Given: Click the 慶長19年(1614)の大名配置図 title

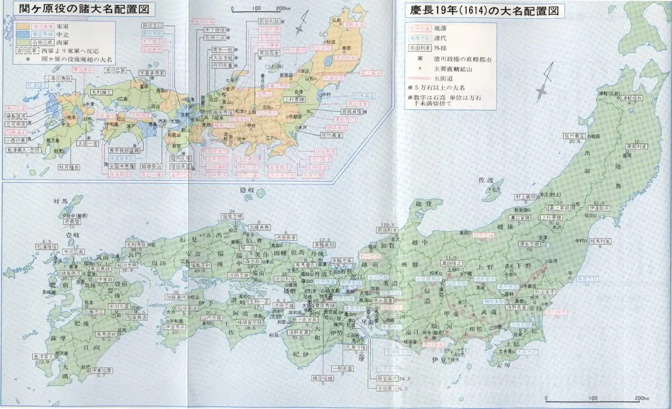Looking at the screenshot, I should coord(484,10).
